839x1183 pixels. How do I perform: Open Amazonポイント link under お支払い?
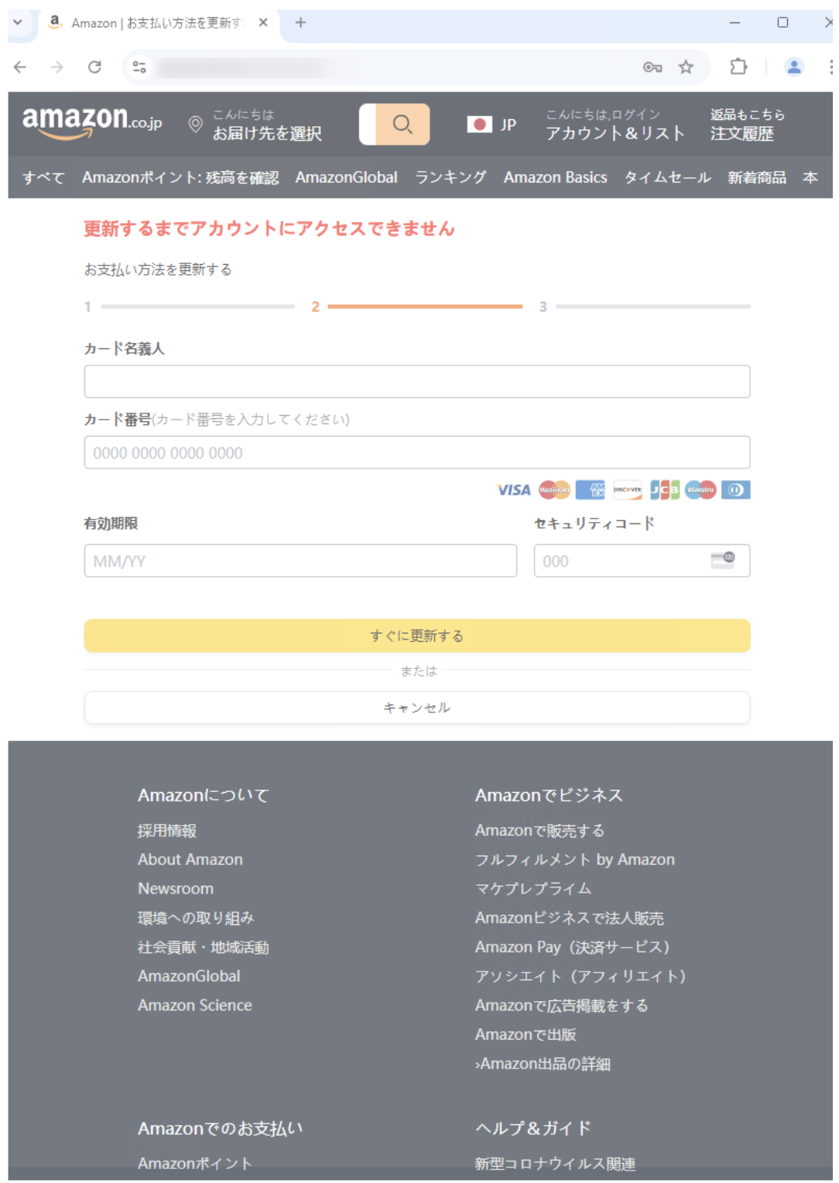(195, 1163)
